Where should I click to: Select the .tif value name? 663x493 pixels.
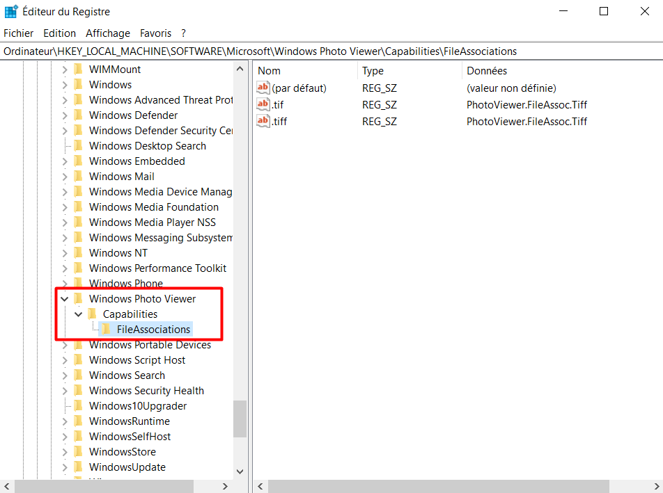point(278,105)
